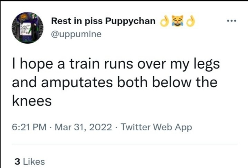248x168 pixels.
Task: View the 3 Likes list
Action: (30, 162)
